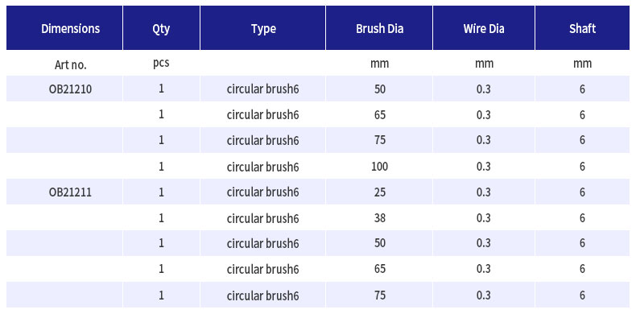
Task: Click the Brush Dia column header
Action: click(x=379, y=28)
